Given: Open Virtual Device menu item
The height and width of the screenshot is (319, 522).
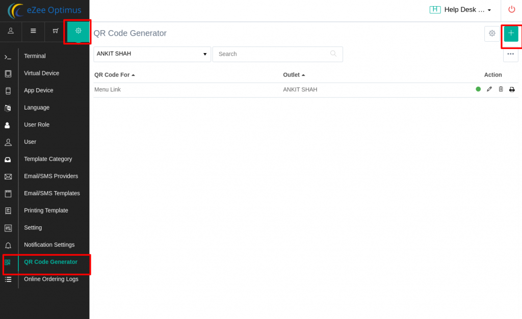Looking at the screenshot, I should tap(42, 73).
